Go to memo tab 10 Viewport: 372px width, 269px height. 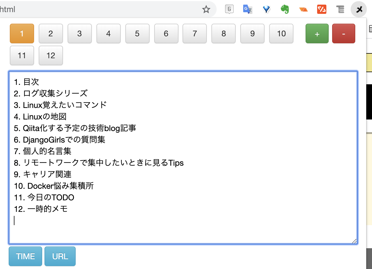tap(281, 33)
